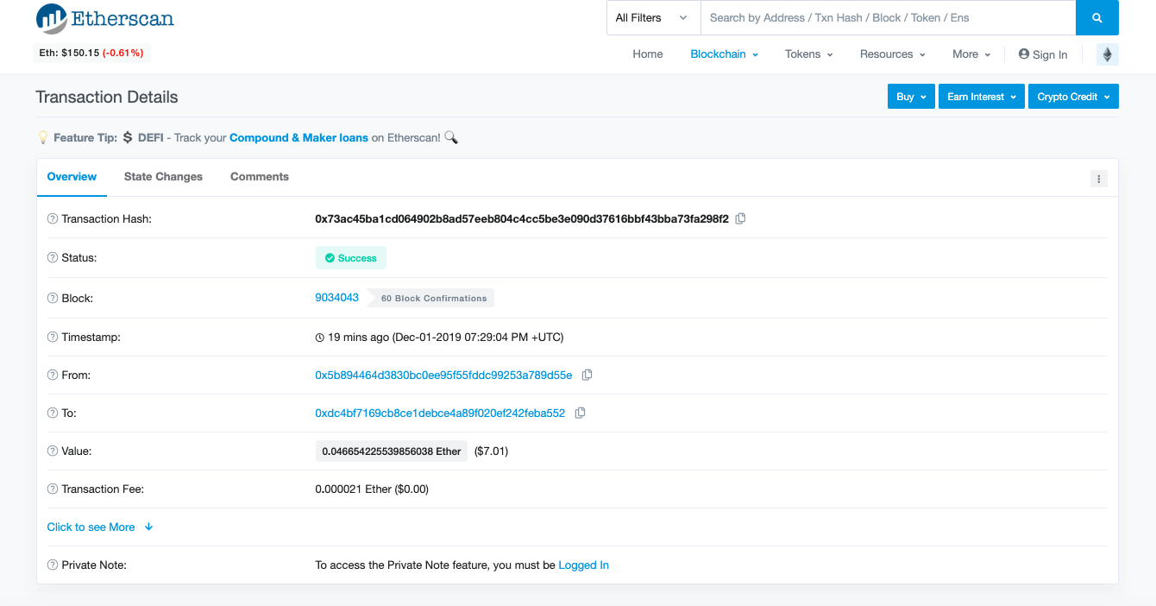Copy the To address
The image size is (1156, 606).
pos(581,413)
